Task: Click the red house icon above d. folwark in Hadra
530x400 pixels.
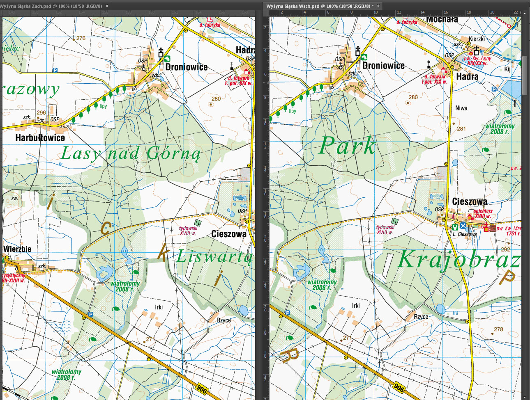Action: [x=444, y=70]
